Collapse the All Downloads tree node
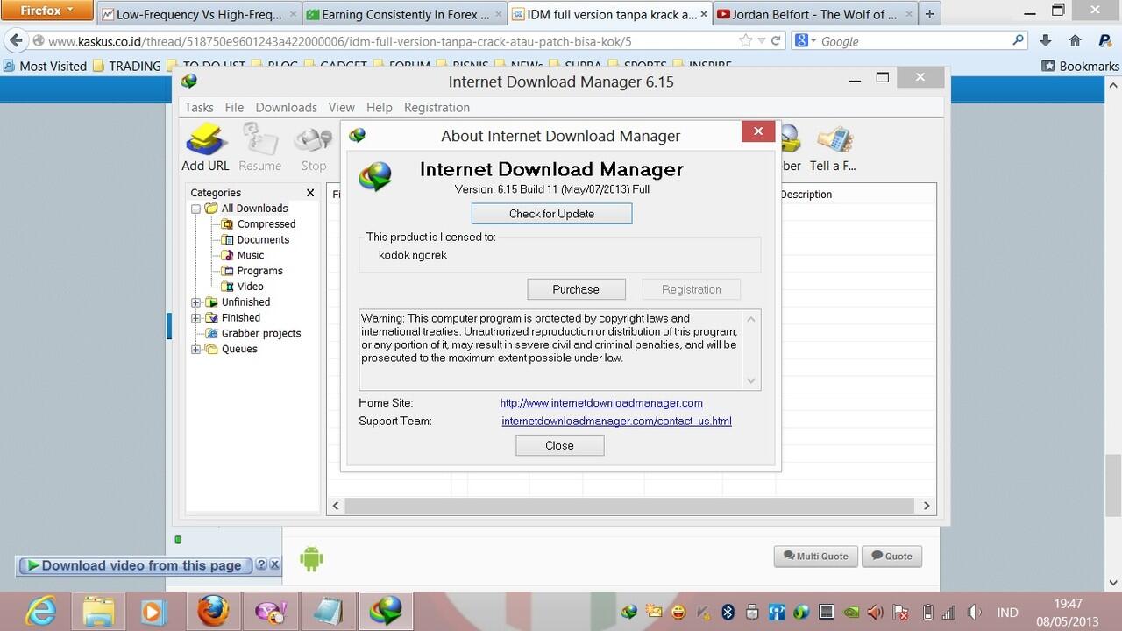The height and width of the screenshot is (631, 1122). coord(196,209)
